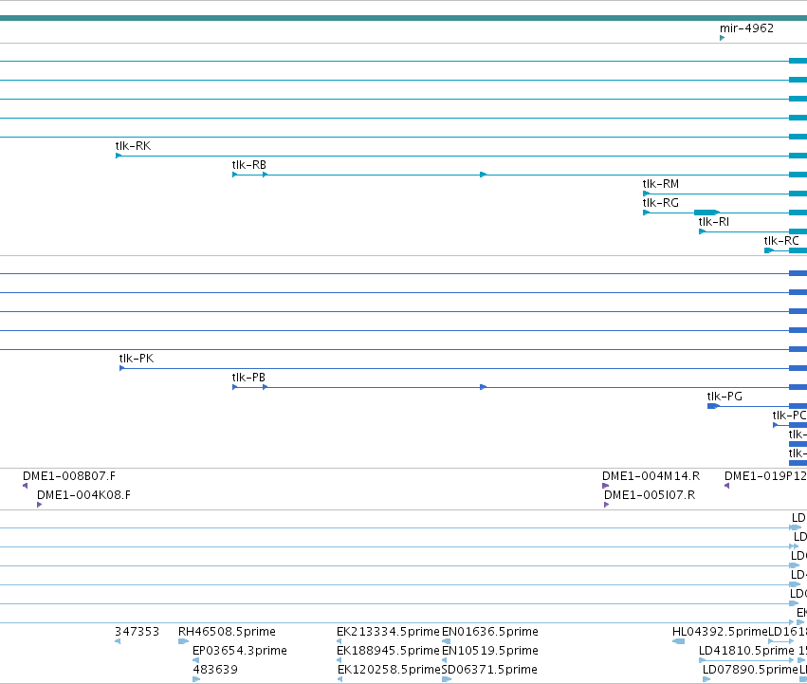Click the EK213334.5prime label
The height and width of the screenshot is (684, 807).
pos(388,632)
